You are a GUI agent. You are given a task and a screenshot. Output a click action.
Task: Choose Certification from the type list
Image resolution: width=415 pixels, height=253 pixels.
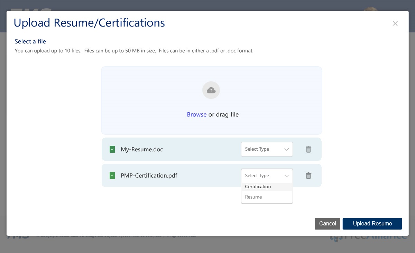coord(258,186)
